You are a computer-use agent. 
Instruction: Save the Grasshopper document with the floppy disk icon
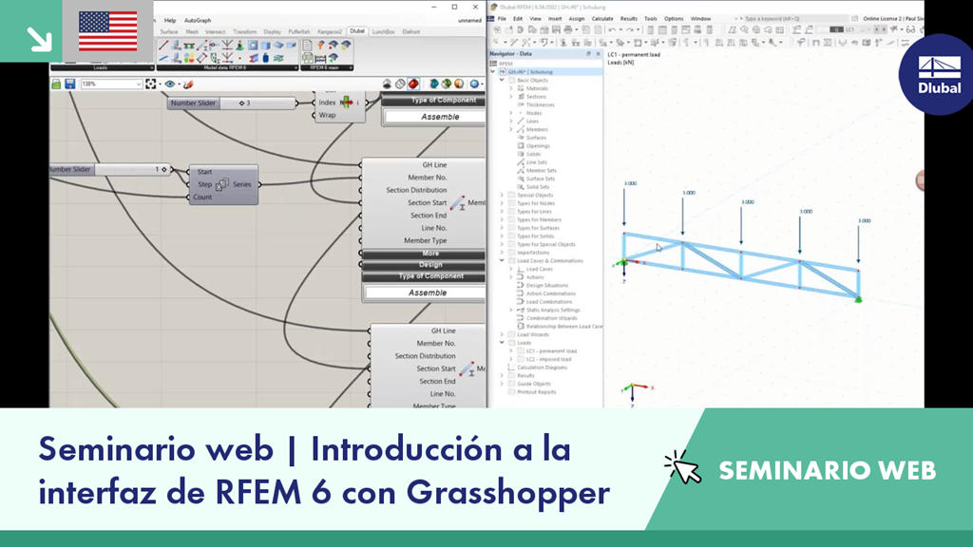[70, 84]
